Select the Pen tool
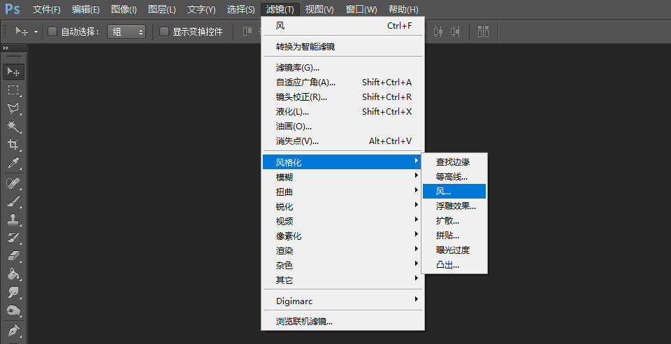 [13, 329]
